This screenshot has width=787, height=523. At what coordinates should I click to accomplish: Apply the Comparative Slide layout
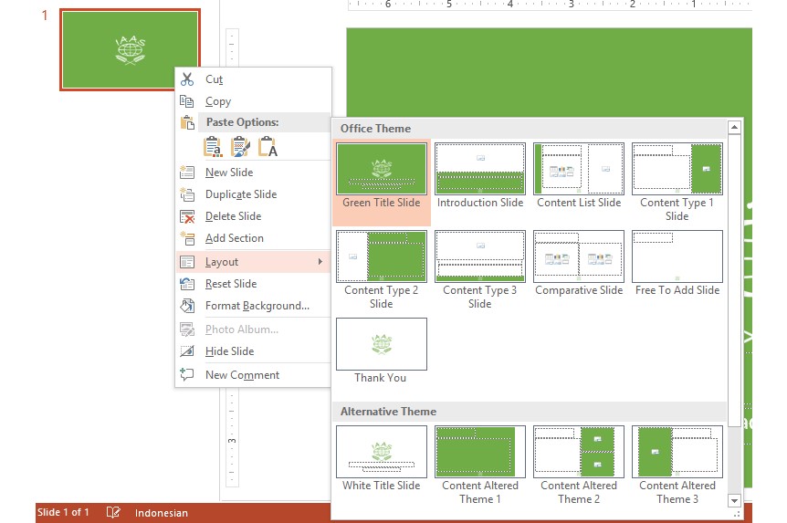click(579, 257)
